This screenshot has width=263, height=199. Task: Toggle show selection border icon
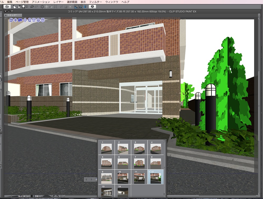click(x=70, y=7)
